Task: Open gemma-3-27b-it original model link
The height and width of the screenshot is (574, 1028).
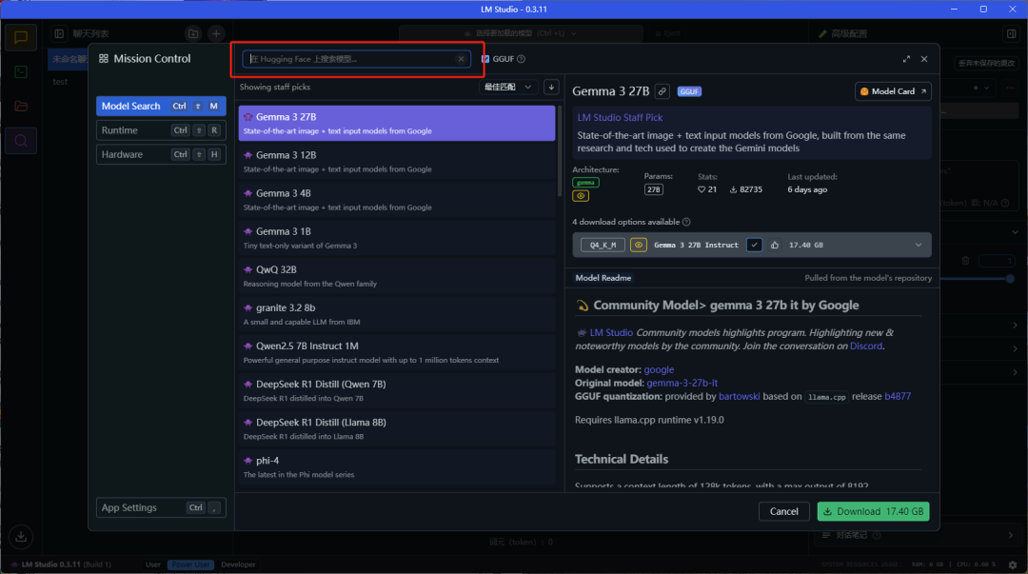Action: pos(682,383)
